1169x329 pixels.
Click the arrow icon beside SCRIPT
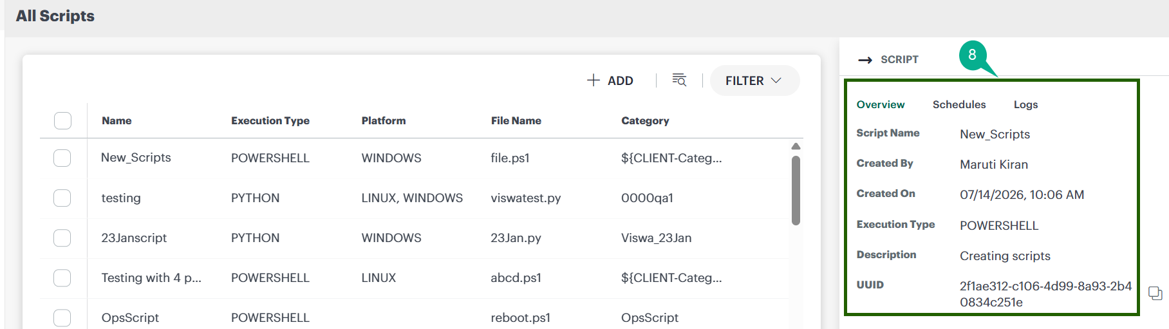click(x=865, y=60)
